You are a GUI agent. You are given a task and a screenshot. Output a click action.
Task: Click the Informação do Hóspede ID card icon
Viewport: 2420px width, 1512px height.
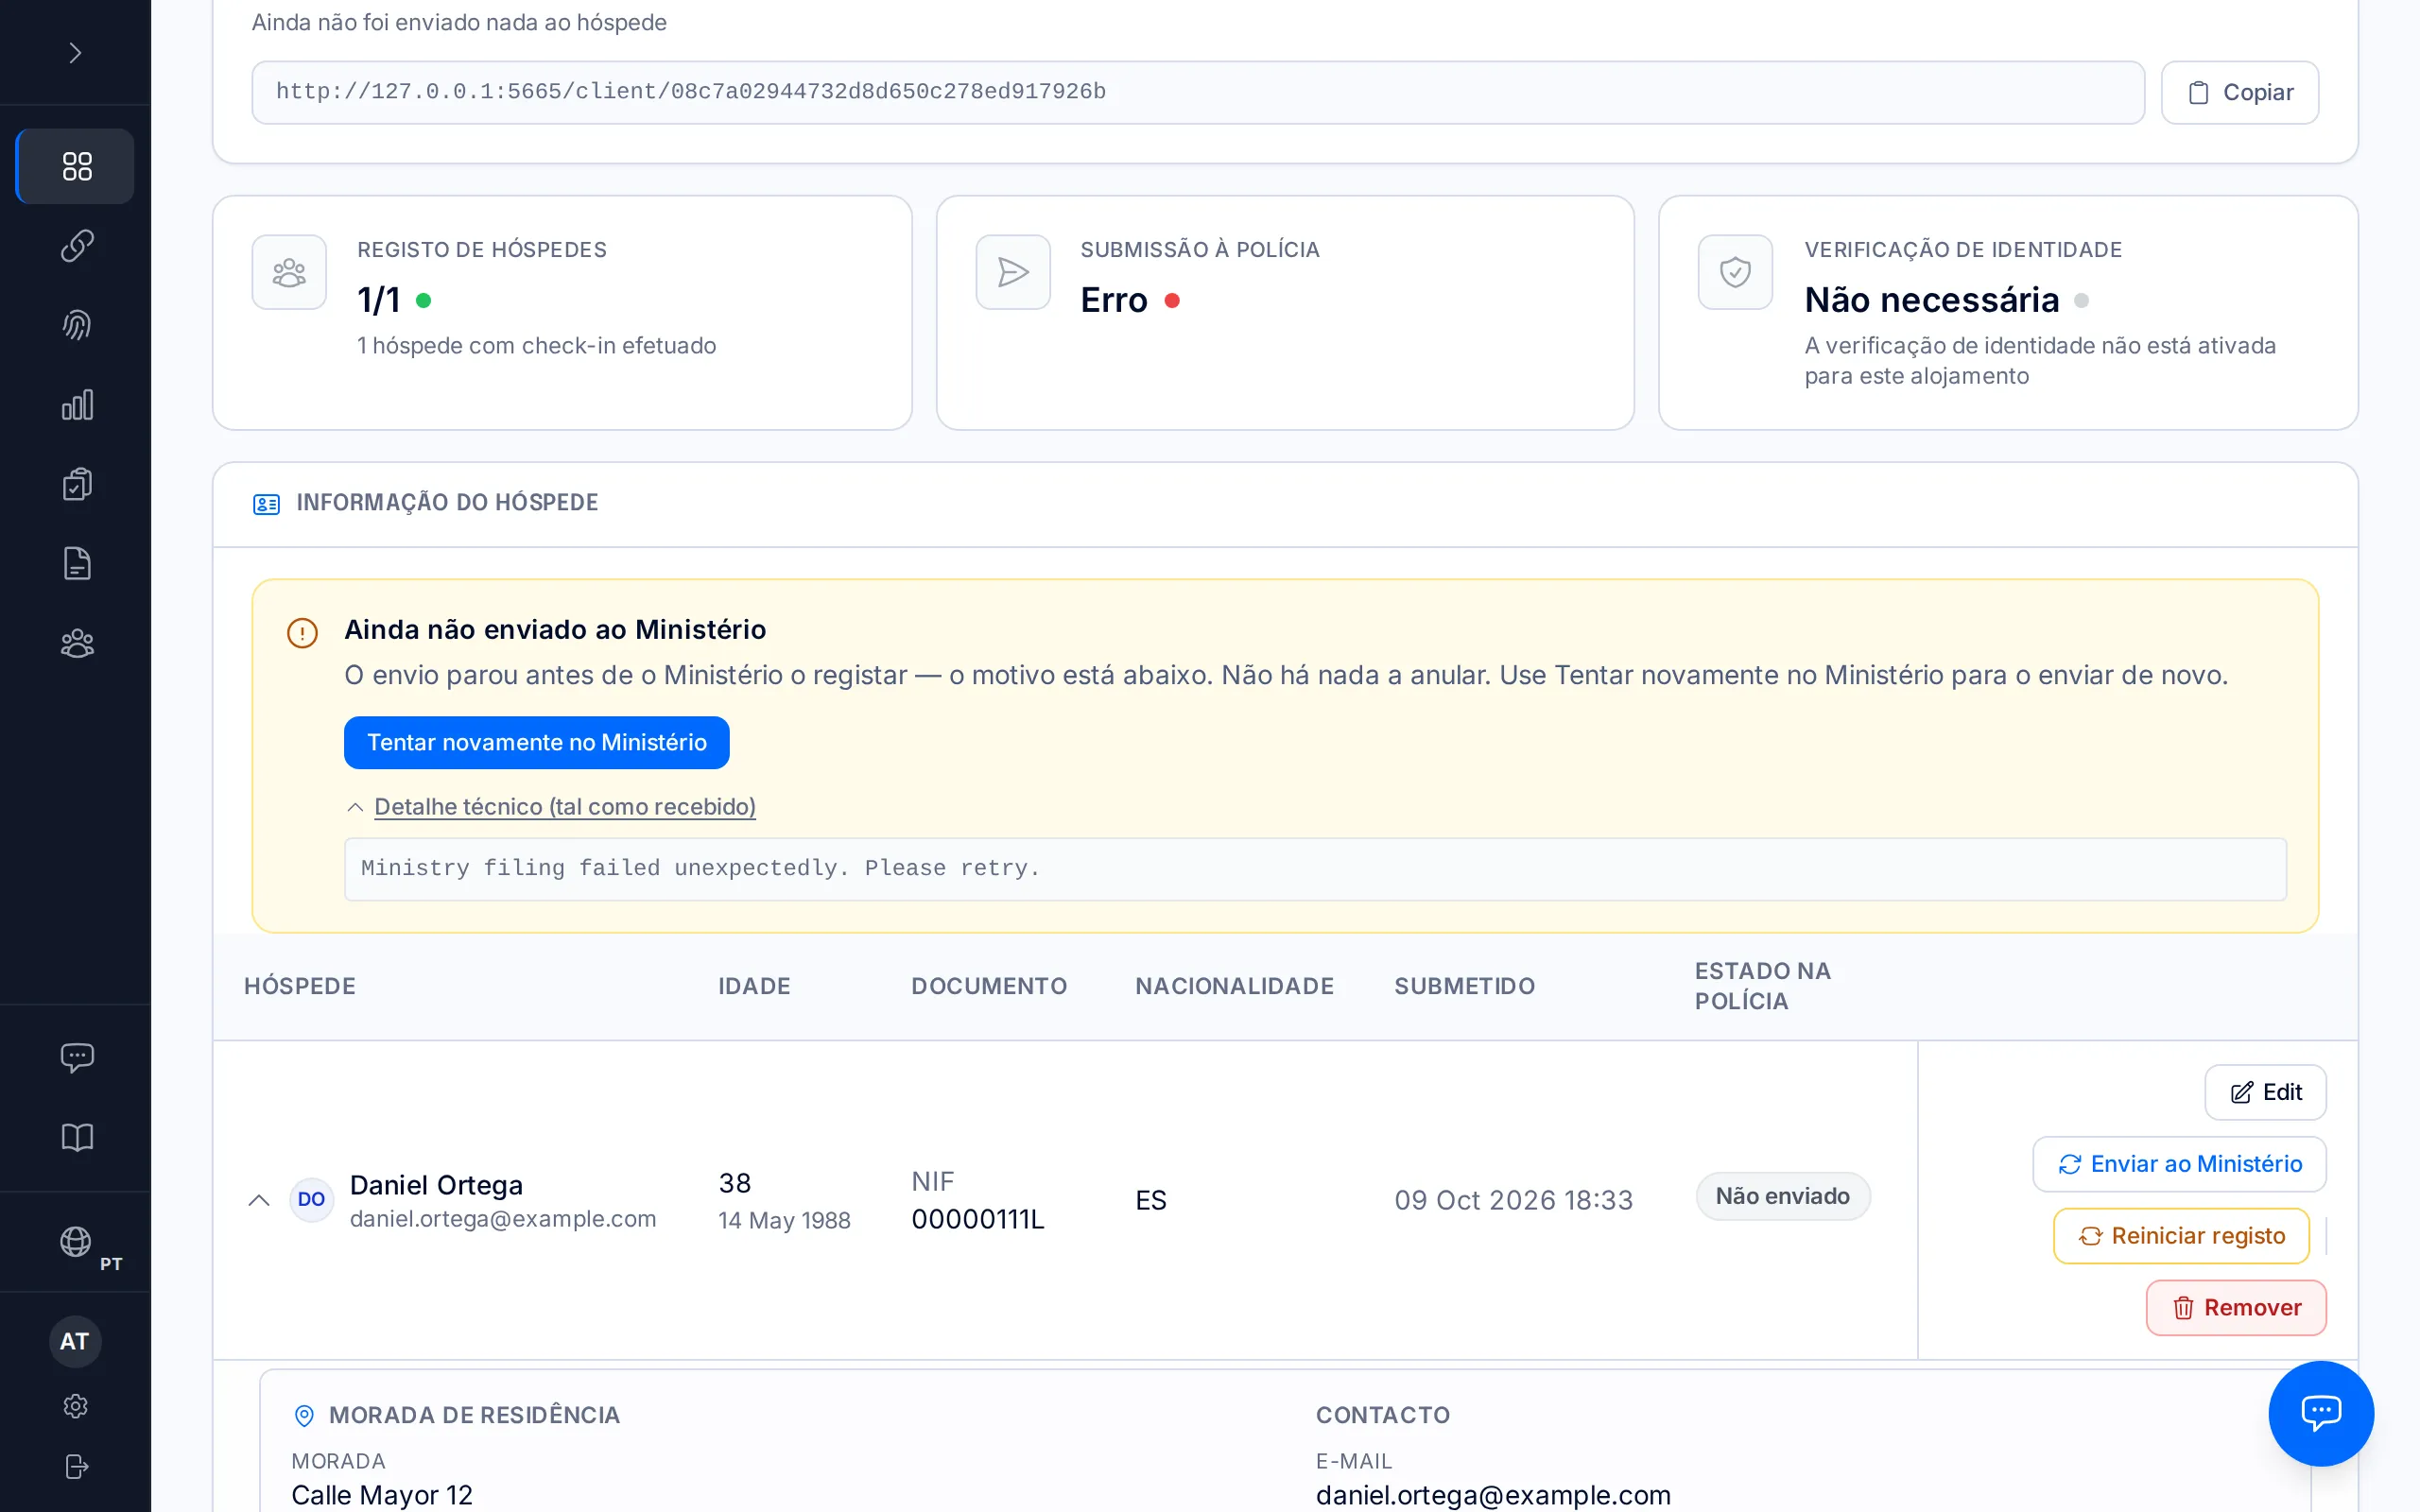coord(266,504)
